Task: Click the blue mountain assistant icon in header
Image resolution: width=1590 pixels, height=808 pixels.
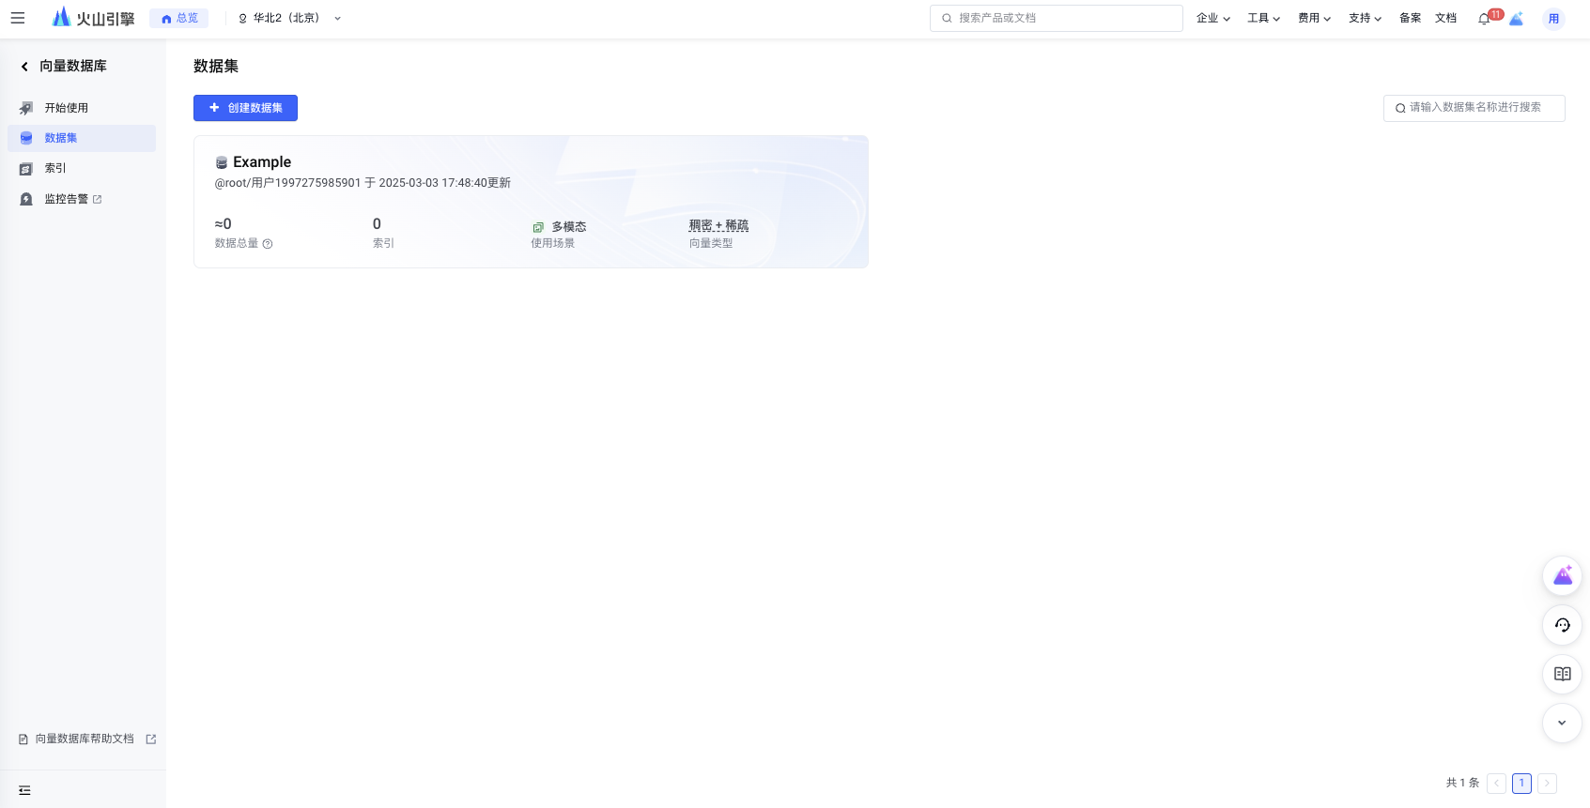Action: click(x=1517, y=18)
